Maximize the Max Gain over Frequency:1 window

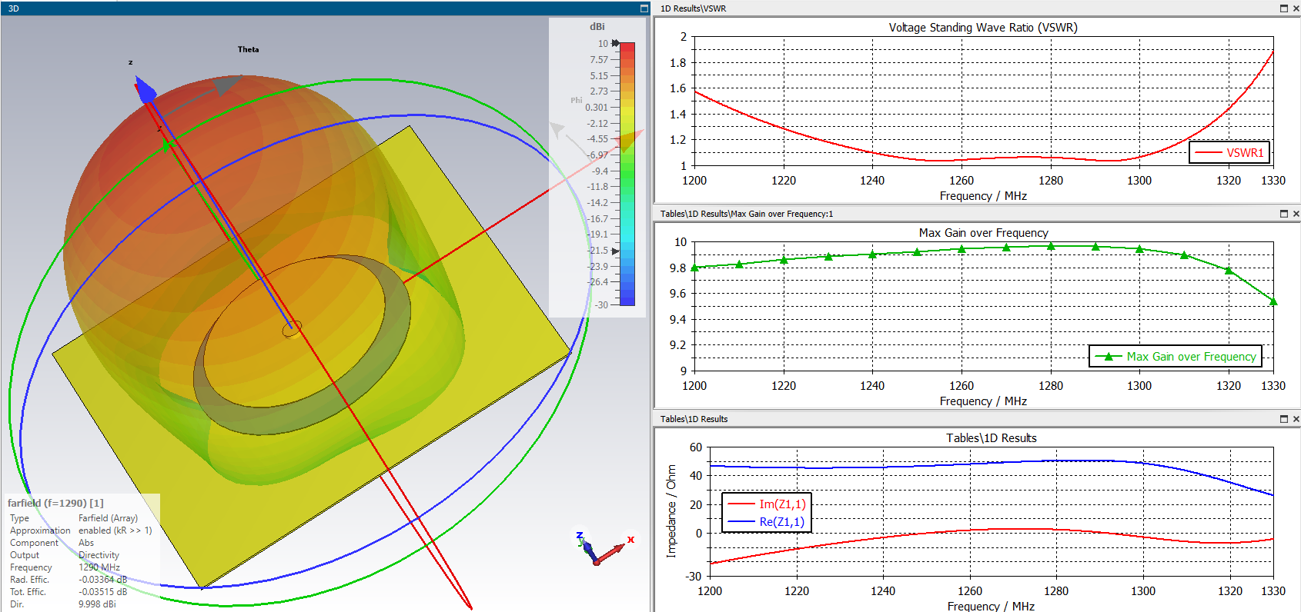pos(1283,214)
